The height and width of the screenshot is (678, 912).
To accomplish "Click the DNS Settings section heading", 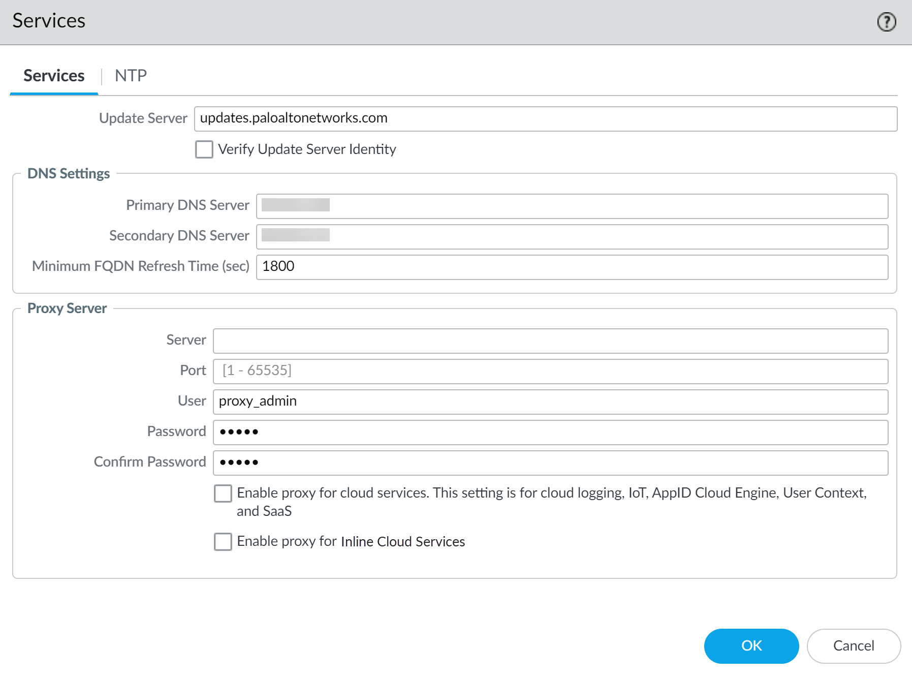I will pos(69,174).
